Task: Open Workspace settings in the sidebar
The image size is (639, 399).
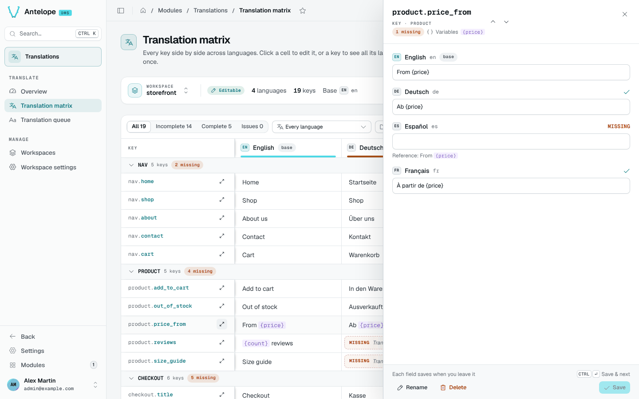Action: [53, 167]
